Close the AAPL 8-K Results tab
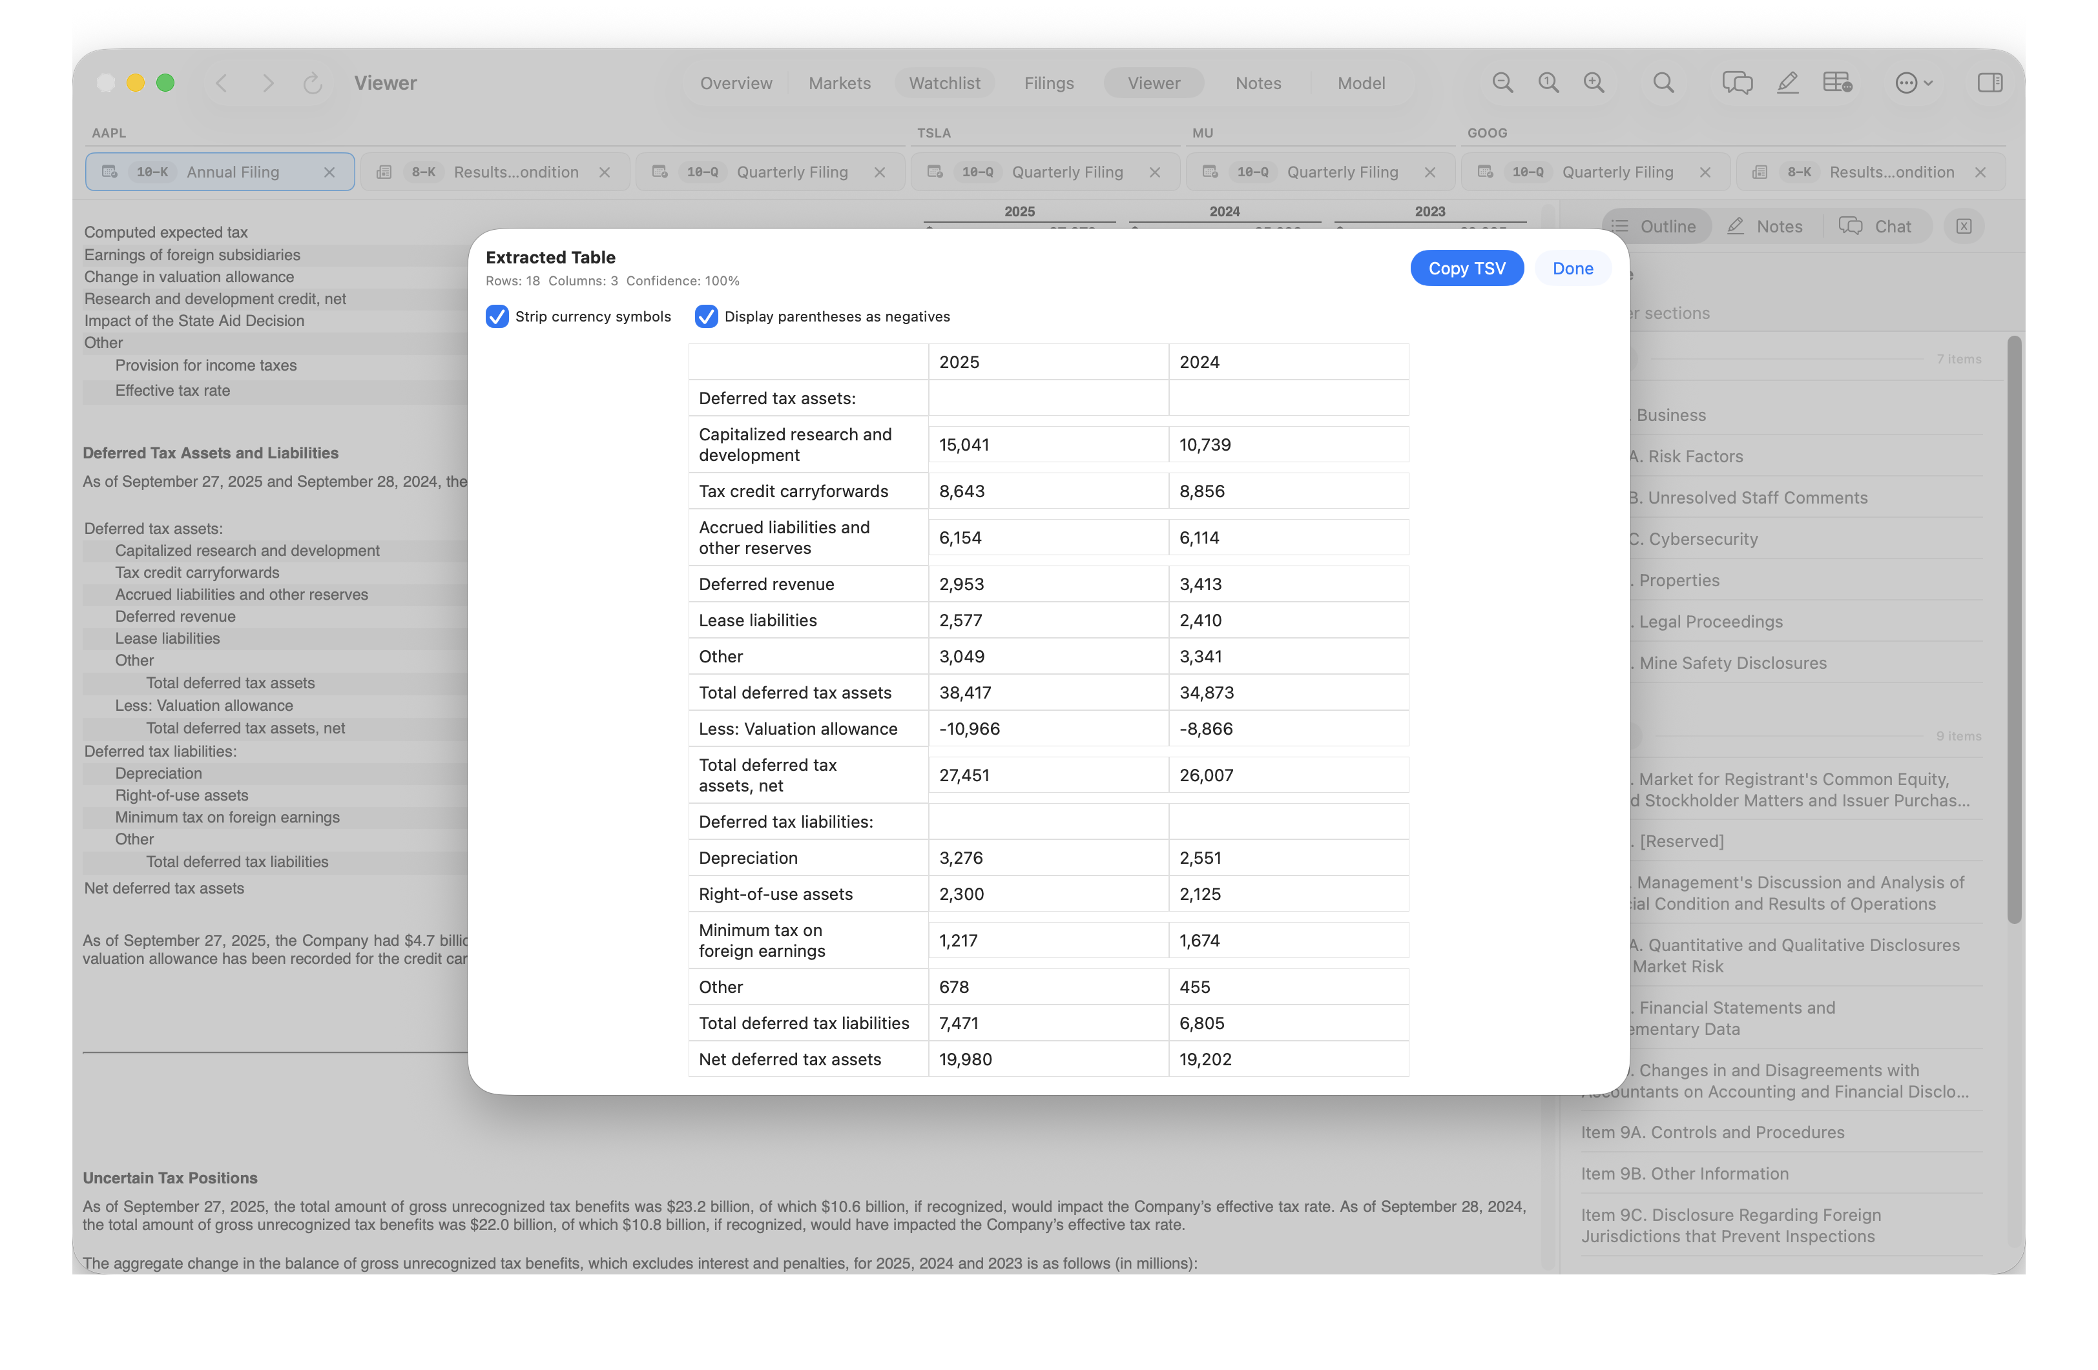Image resolution: width=2098 pixels, height=1370 pixels. tap(605, 172)
